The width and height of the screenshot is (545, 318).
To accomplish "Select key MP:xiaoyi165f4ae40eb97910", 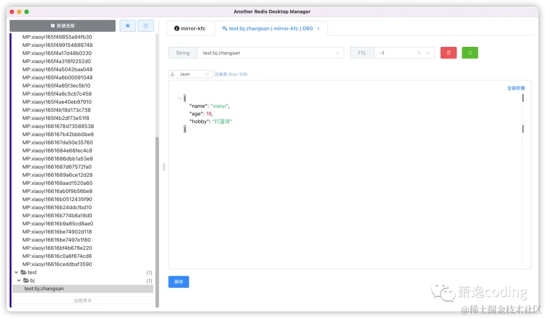I will 57,102.
